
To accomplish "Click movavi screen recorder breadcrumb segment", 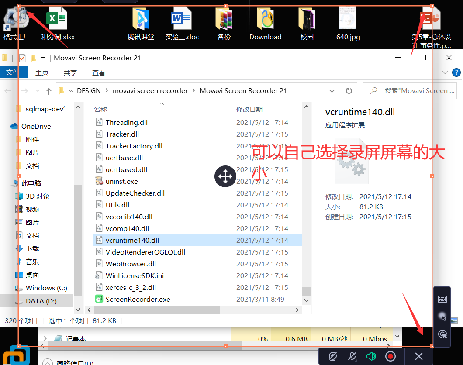I will click(150, 91).
